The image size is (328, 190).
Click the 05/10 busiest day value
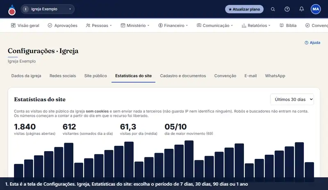click(x=175, y=127)
